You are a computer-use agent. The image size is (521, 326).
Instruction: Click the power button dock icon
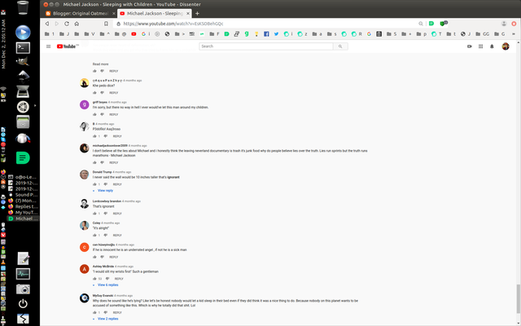pos(23,304)
